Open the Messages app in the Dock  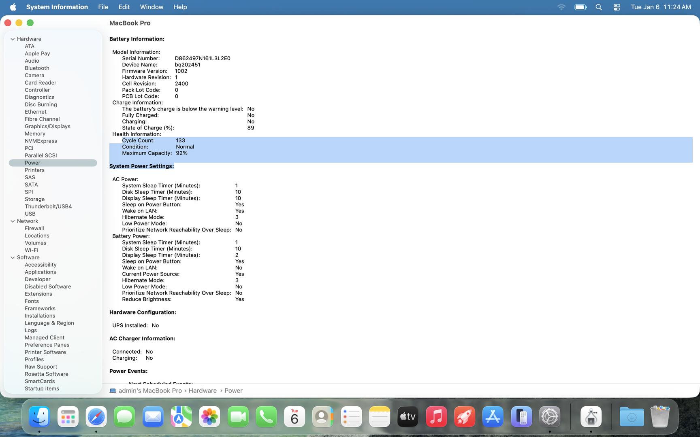124,416
